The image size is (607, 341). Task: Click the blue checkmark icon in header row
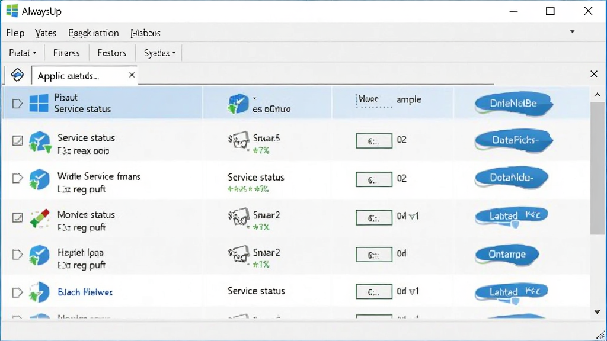[238, 104]
